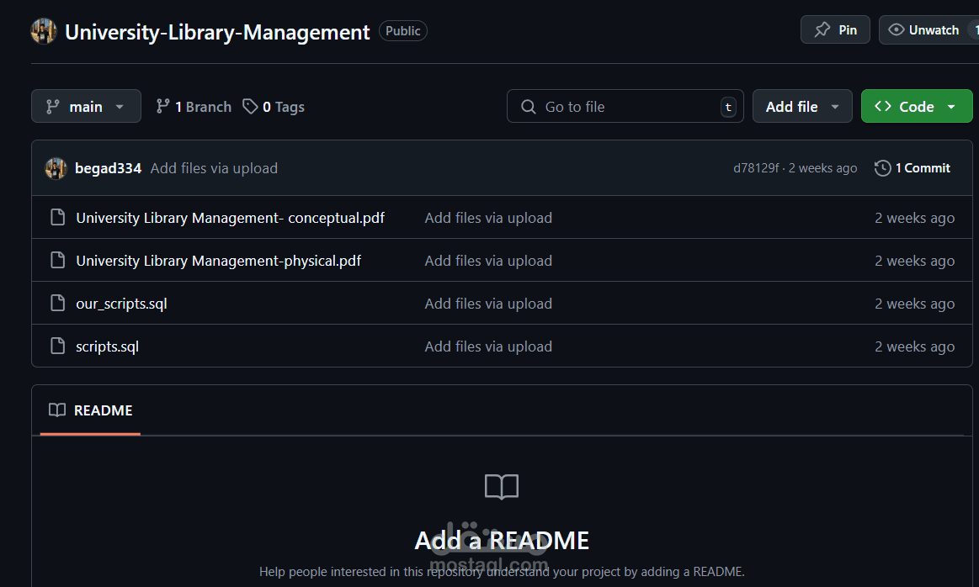Viewport: 979px width, 587px height.
Task: Open latest commit message 'Add files via upload'
Action: [x=214, y=168]
